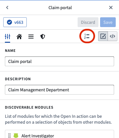
Task: Click the numbered list icon
Action: (x=87, y=36)
